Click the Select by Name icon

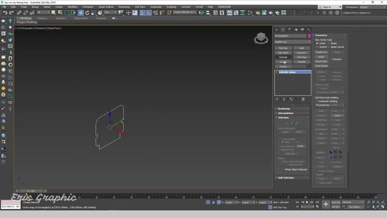(60, 13)
